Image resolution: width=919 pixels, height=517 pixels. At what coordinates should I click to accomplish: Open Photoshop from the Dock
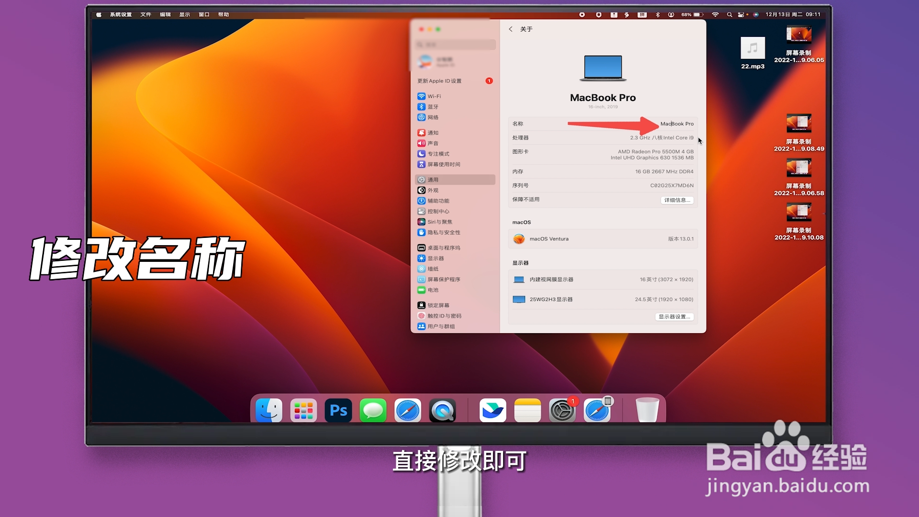[x=338, y=410]
